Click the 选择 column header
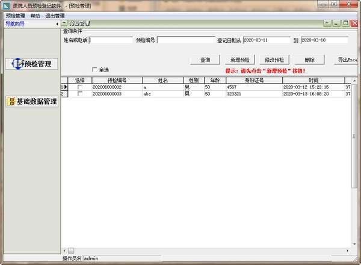This screenshot has width=361, height=265. point(80,81)
